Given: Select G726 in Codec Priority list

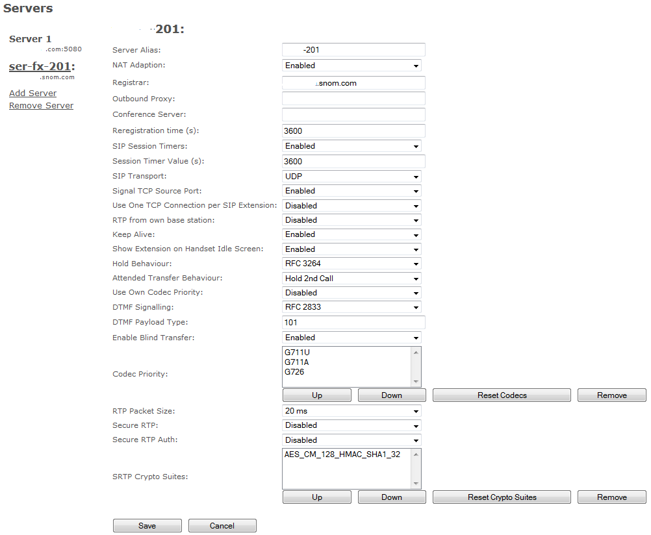Looking at the screenshot, I should pos(294,372).
